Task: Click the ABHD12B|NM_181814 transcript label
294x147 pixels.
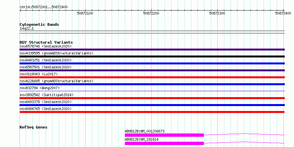Action: (142, 139)
